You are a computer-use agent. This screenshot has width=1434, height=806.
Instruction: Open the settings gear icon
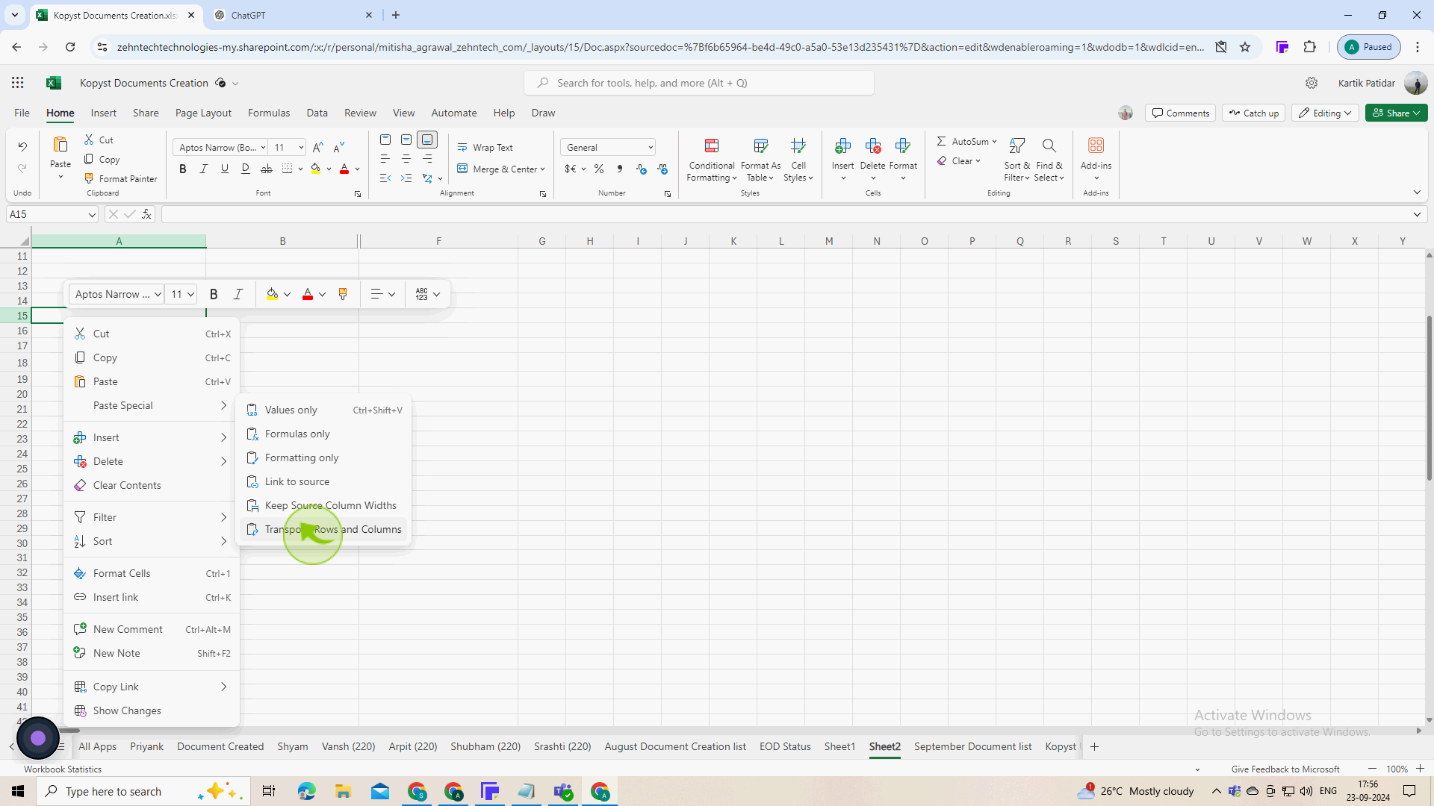pyautogui.click(x=1312, y=83)
